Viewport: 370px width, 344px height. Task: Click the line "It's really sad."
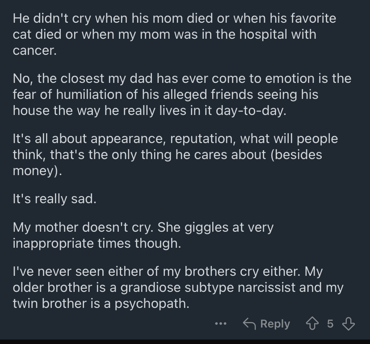[55, 199]
